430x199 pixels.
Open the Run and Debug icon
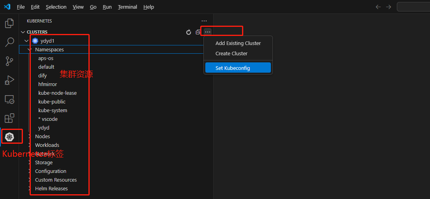pos(9,80)
